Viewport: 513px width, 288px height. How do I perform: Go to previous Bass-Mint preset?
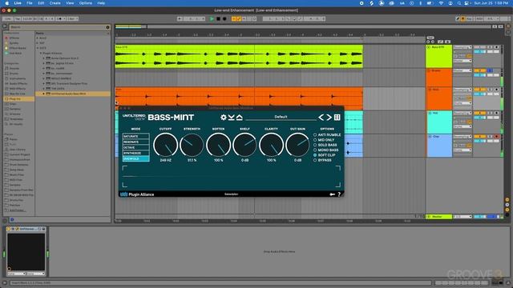pos(321,118)
